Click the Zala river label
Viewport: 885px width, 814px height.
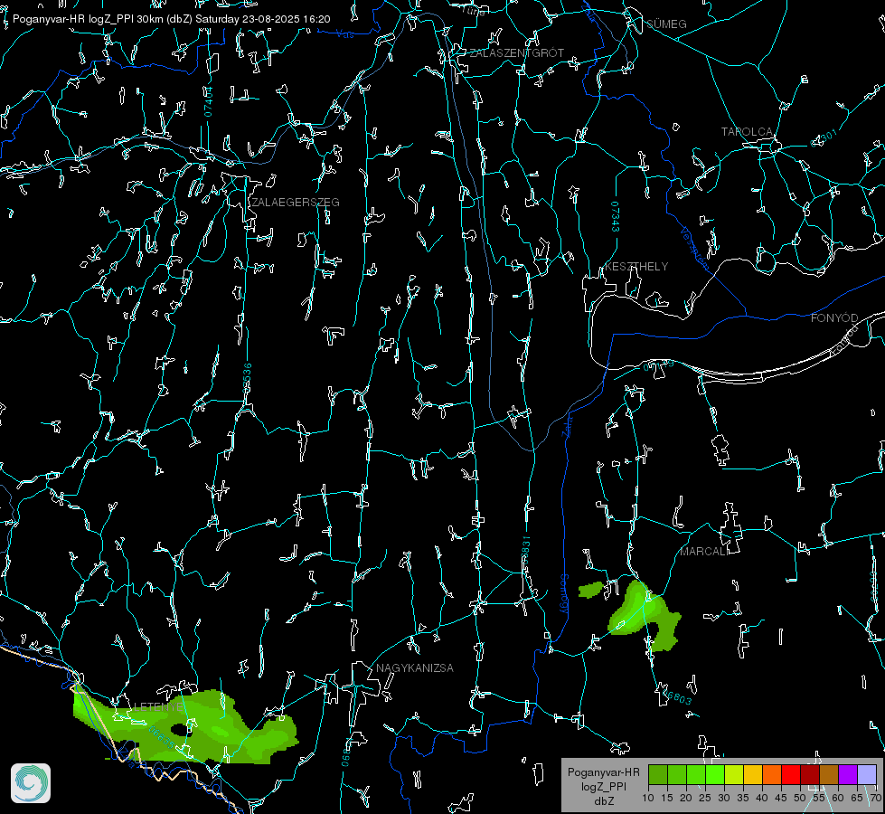(568, 425)
